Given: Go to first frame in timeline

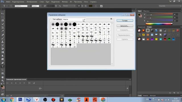Looking at the screenshot, I should (7, 83).
